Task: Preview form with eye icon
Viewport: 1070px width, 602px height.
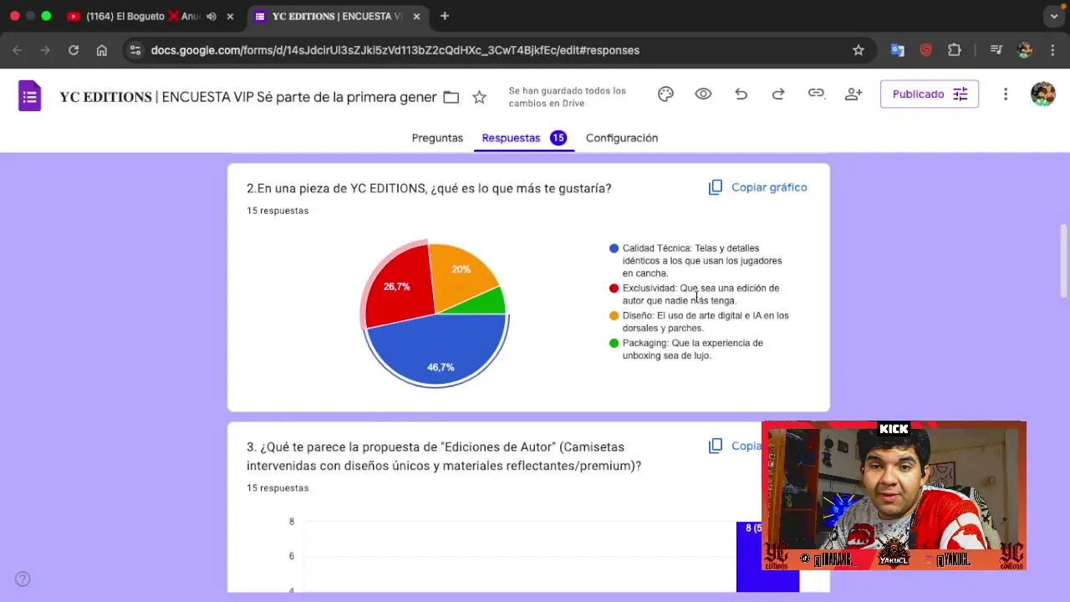Action: pos(703,94)
